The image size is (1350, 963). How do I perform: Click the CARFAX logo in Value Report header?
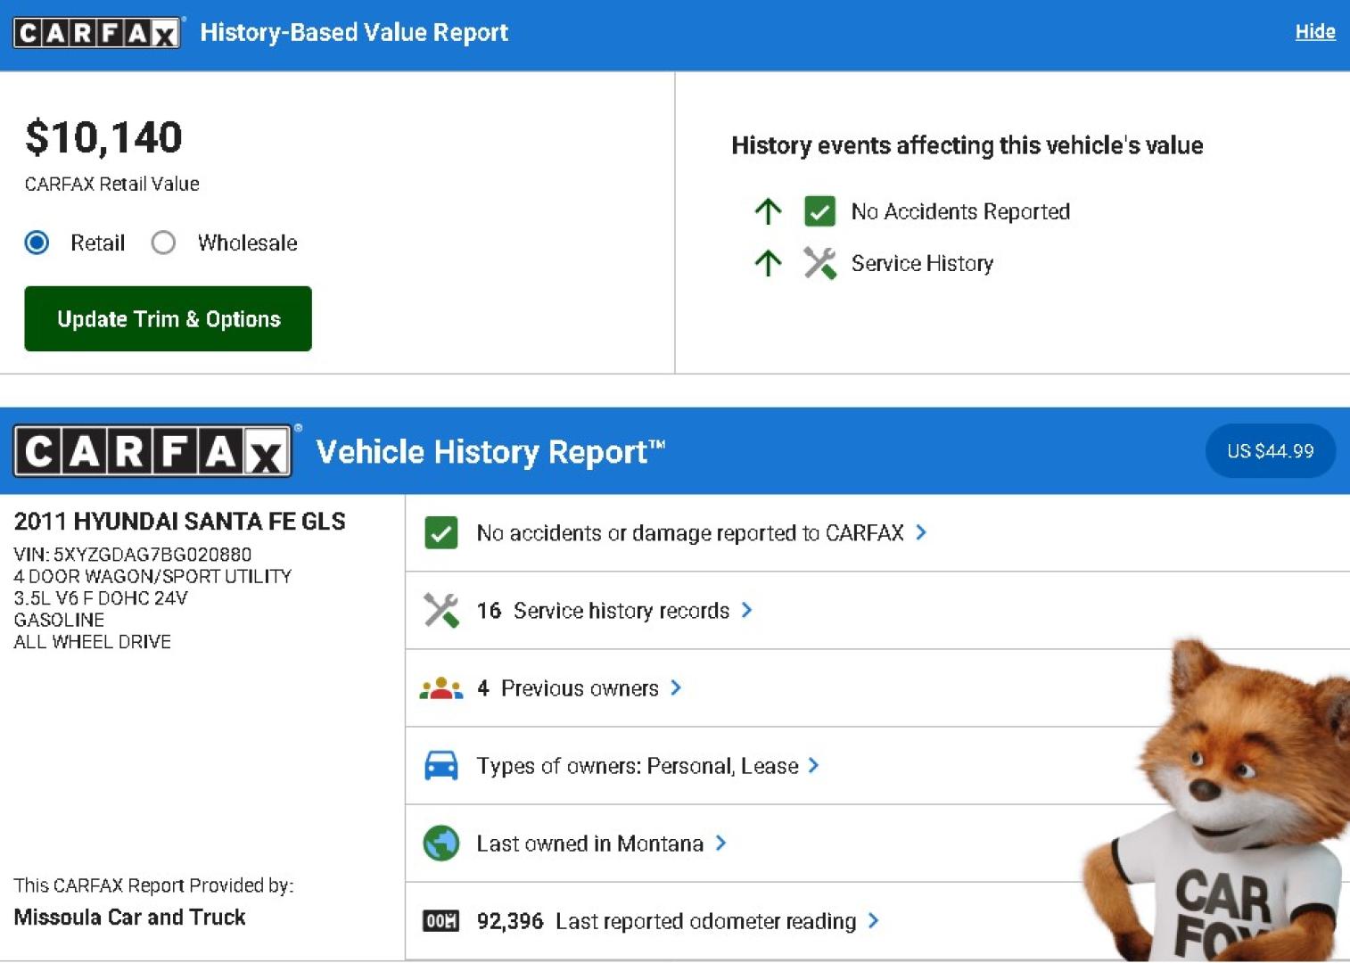click(96, 33)
